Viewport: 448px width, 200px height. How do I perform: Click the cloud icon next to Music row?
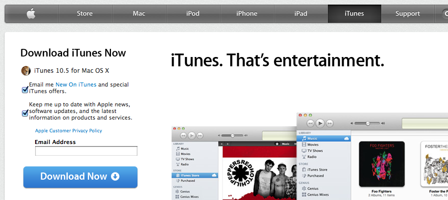[x=347, y=138]
